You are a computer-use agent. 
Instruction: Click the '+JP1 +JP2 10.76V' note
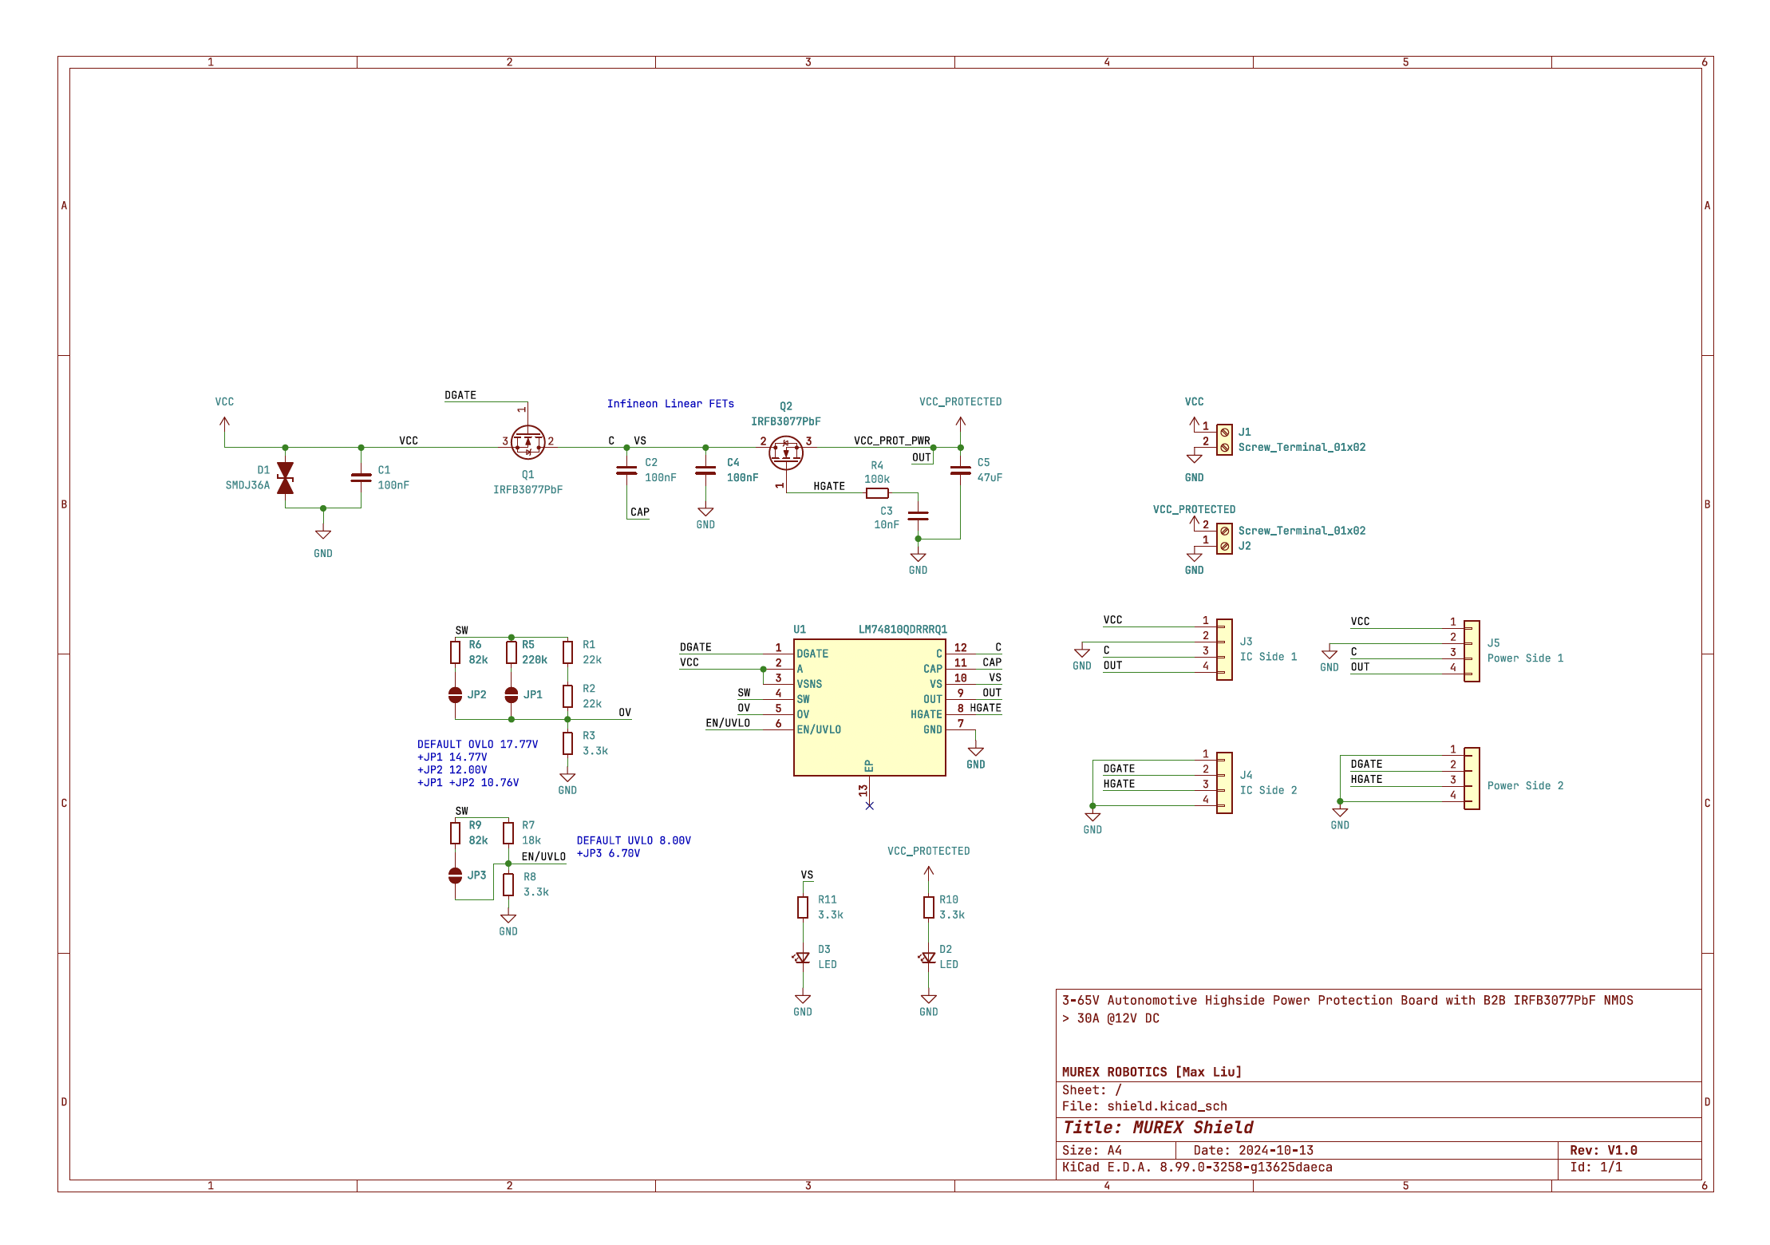tap(468, 783)
